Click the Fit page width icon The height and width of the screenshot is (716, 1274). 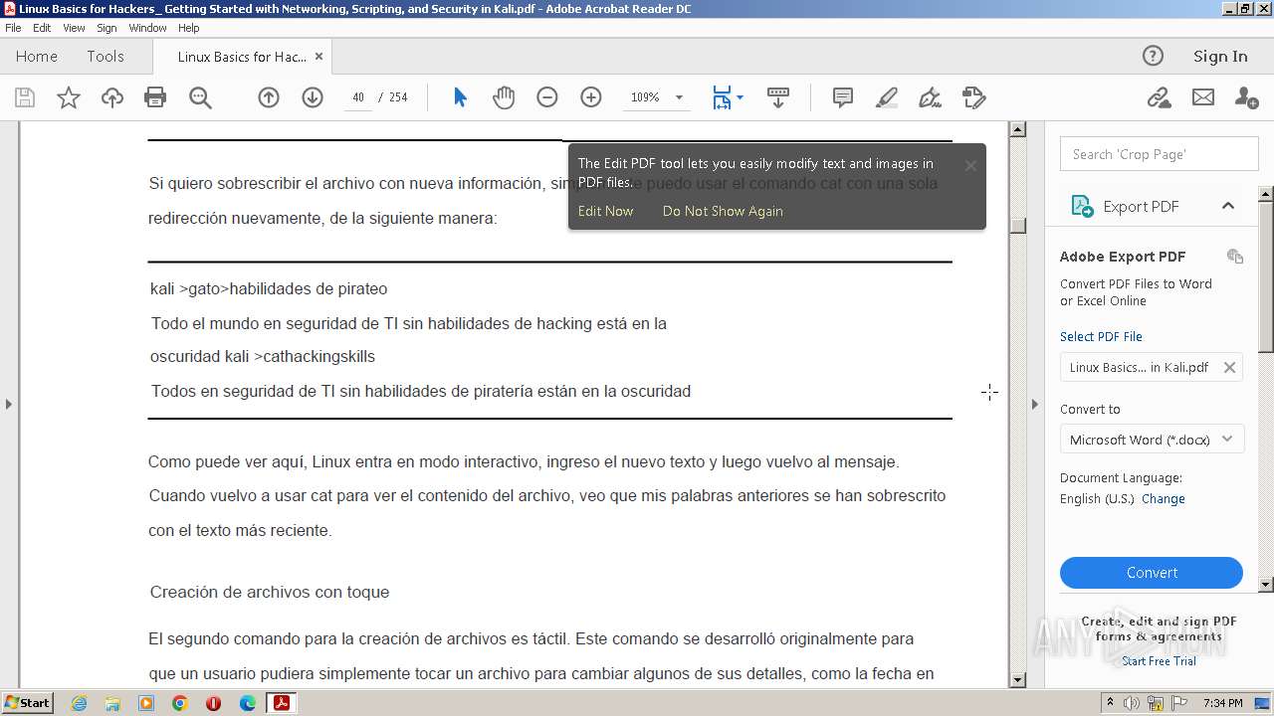(722, 97)
